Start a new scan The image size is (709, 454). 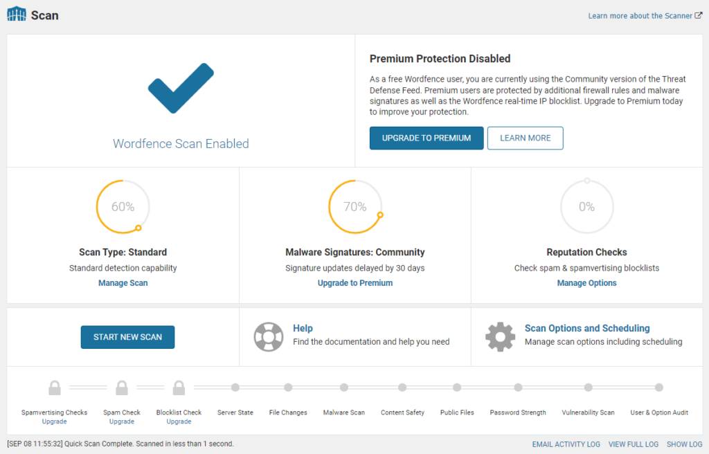[127, 337]
